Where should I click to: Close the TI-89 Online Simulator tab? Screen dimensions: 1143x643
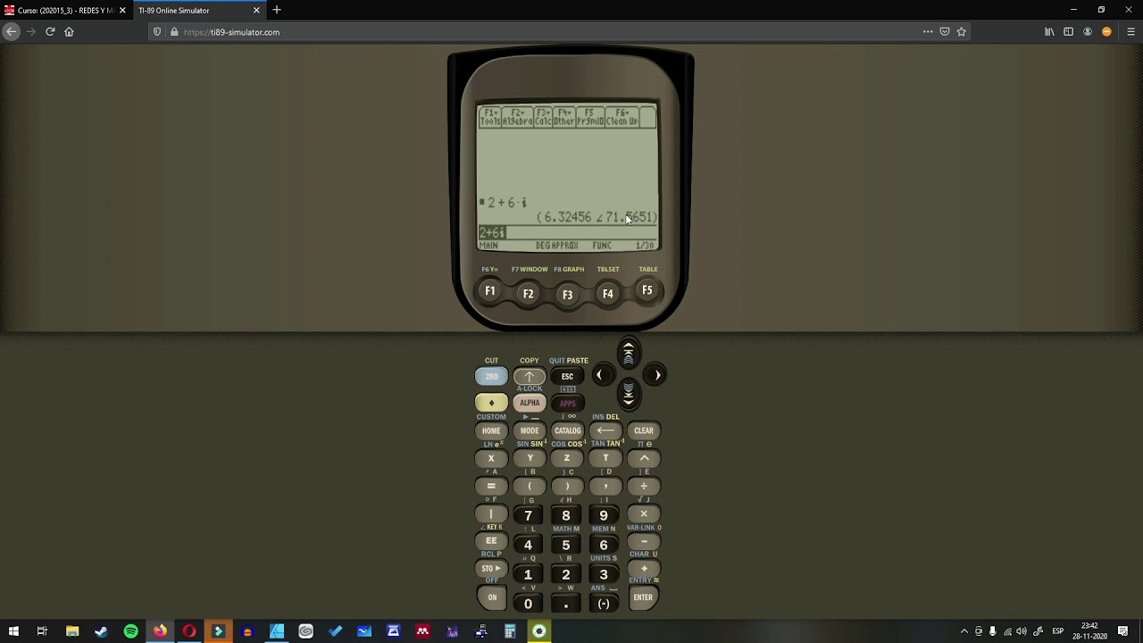pyautogui.click(x=256, y=11)
